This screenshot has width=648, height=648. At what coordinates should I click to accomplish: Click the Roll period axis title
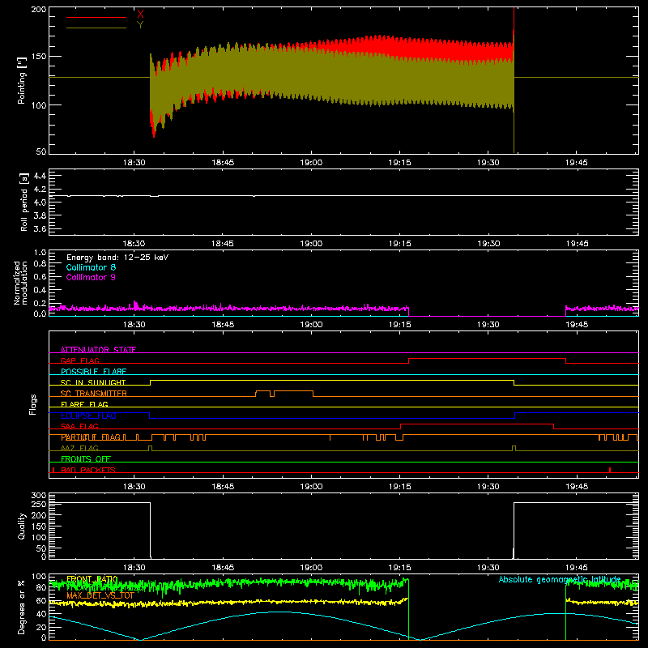coord(24,202)
